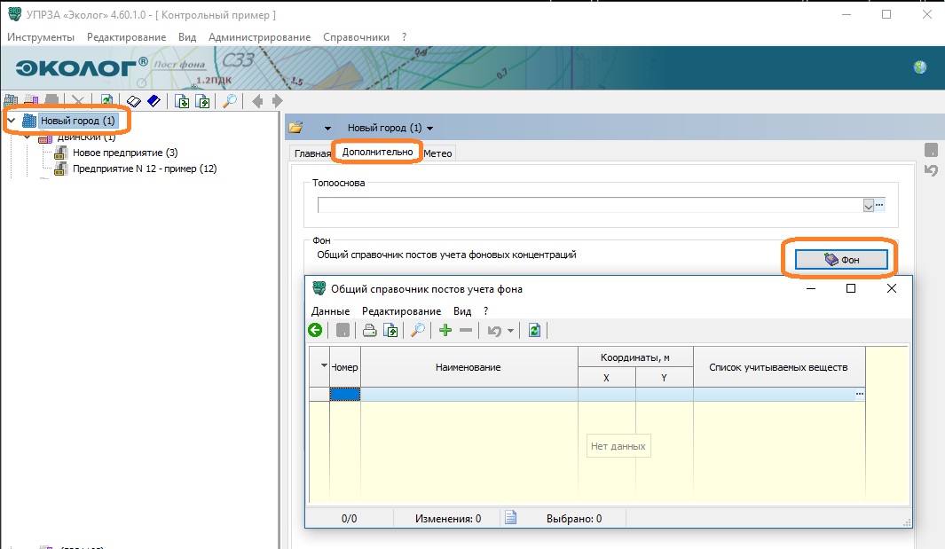Viewport: 945px width, 549px height.
Task: Open the undo dropdown arrow in dialog
Action: tap(510, 331)
